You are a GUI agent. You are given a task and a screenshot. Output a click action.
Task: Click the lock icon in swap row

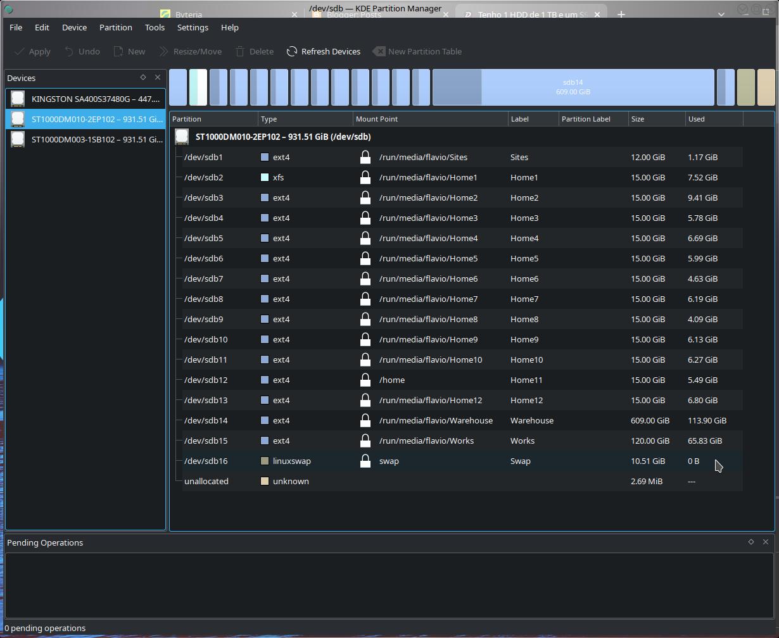point(365,461)
